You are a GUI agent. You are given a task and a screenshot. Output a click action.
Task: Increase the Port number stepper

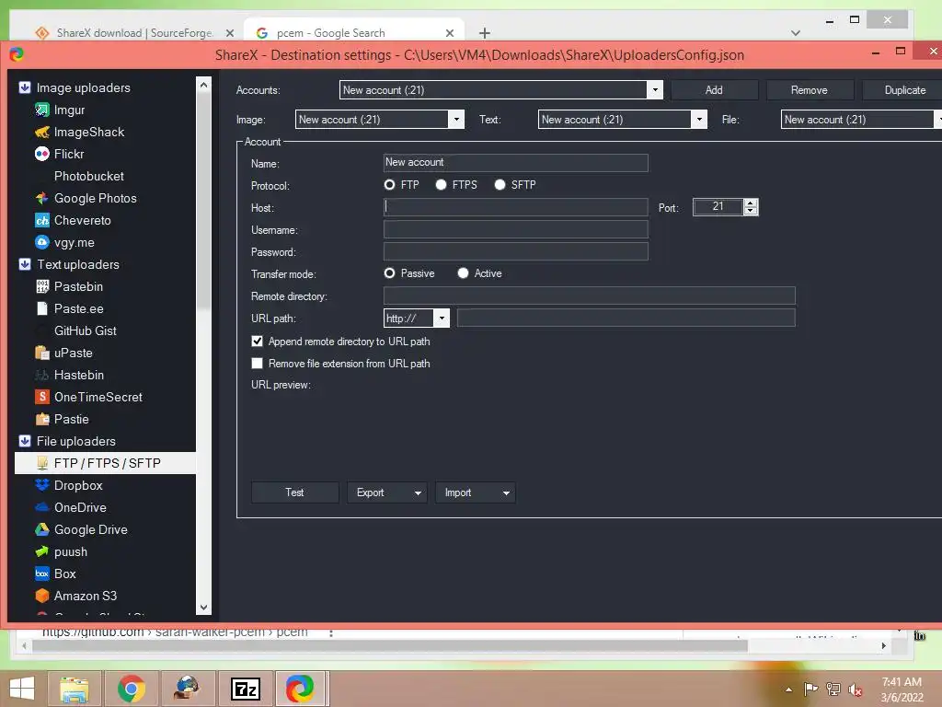pos(751,203)
